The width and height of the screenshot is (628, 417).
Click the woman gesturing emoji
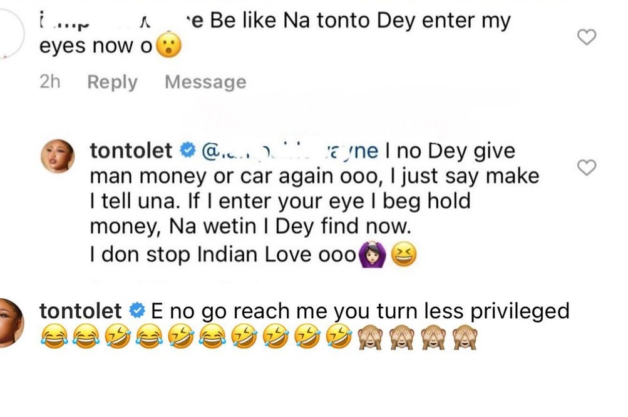[371, 255]
